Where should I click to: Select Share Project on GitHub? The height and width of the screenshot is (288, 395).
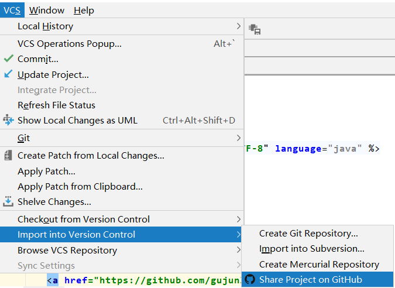310,279
